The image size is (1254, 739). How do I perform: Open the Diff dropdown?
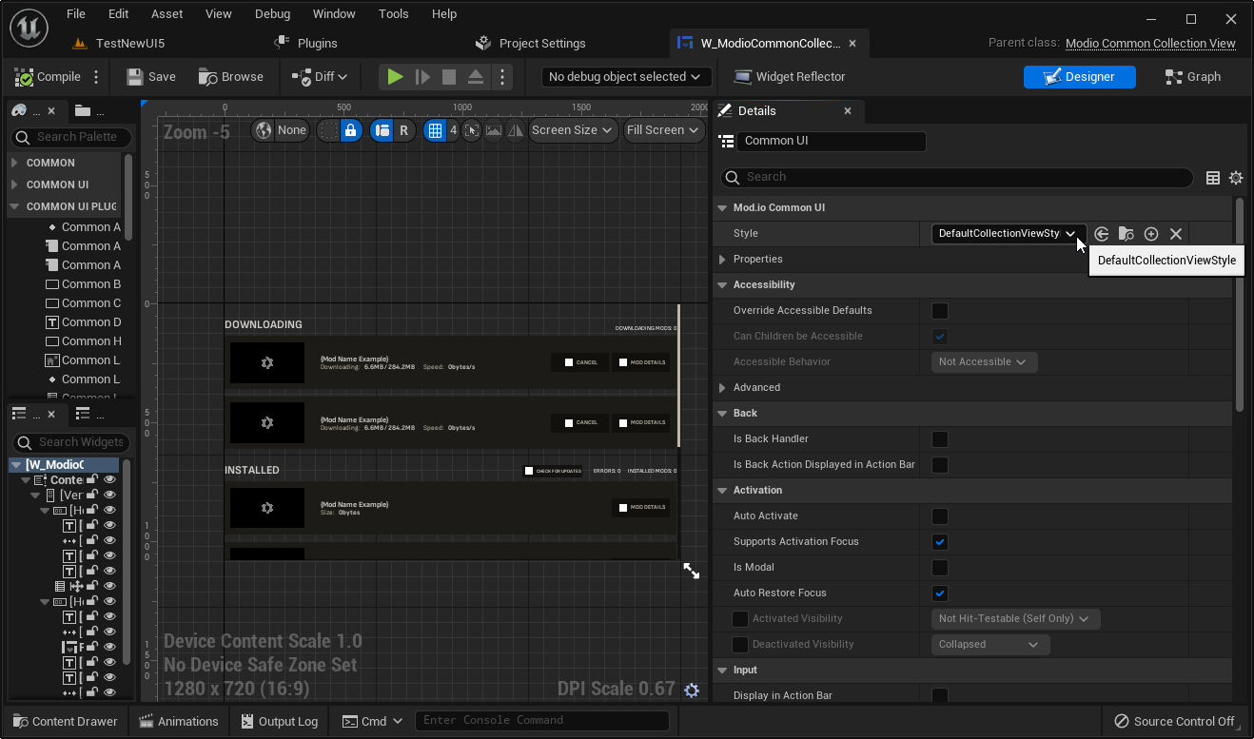click(x=320, y=77)
